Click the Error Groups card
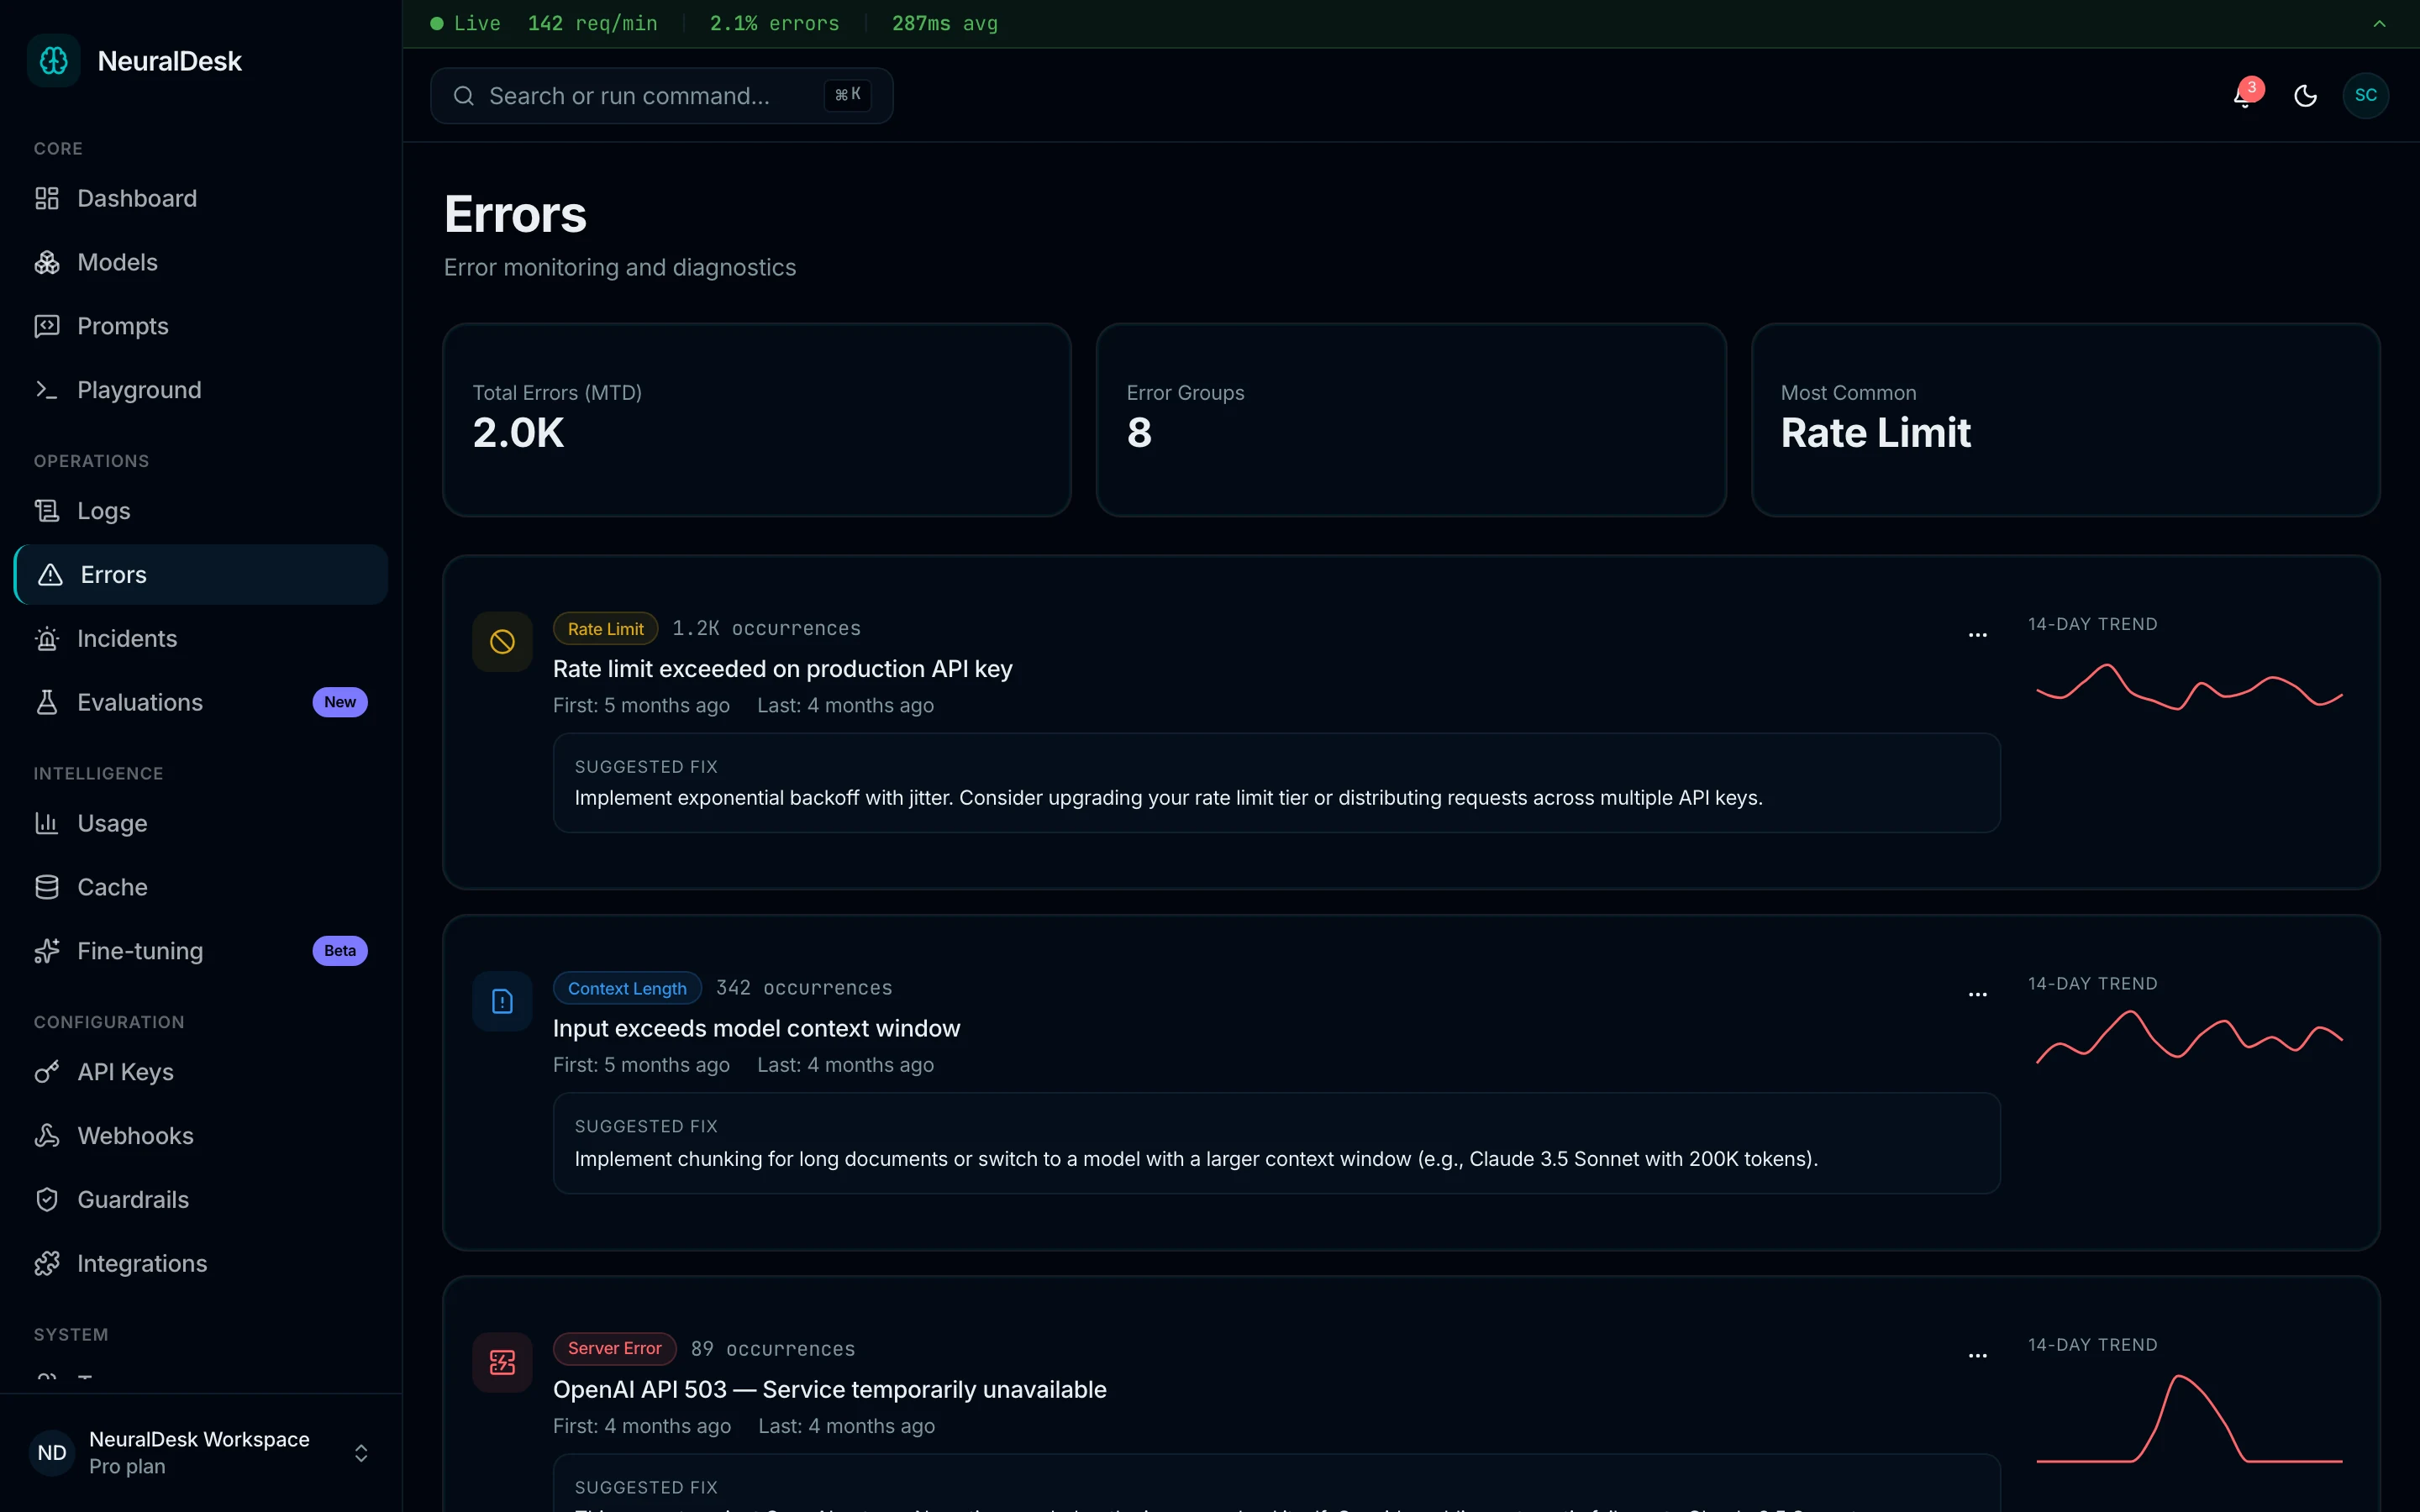The image size is (2420, 1512). tap(1411, 420)
